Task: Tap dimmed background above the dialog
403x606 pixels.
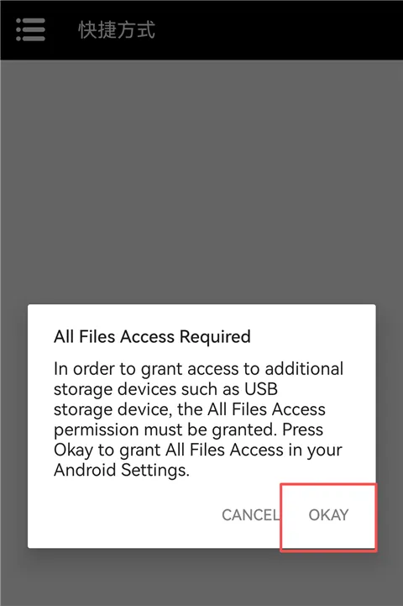Action: point(201,182)
